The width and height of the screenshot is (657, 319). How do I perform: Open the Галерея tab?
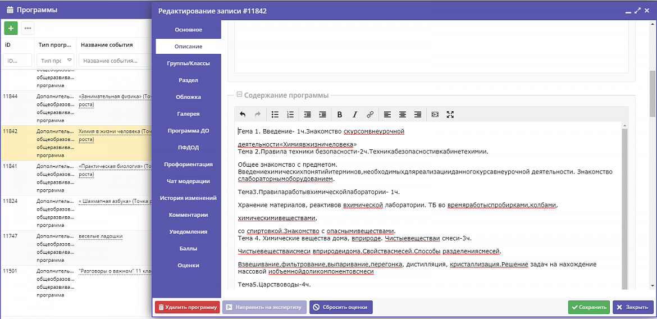[x=189, y=113]
